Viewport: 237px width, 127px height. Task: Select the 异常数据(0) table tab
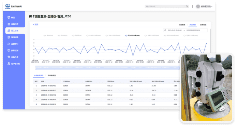tap(52, 76)
